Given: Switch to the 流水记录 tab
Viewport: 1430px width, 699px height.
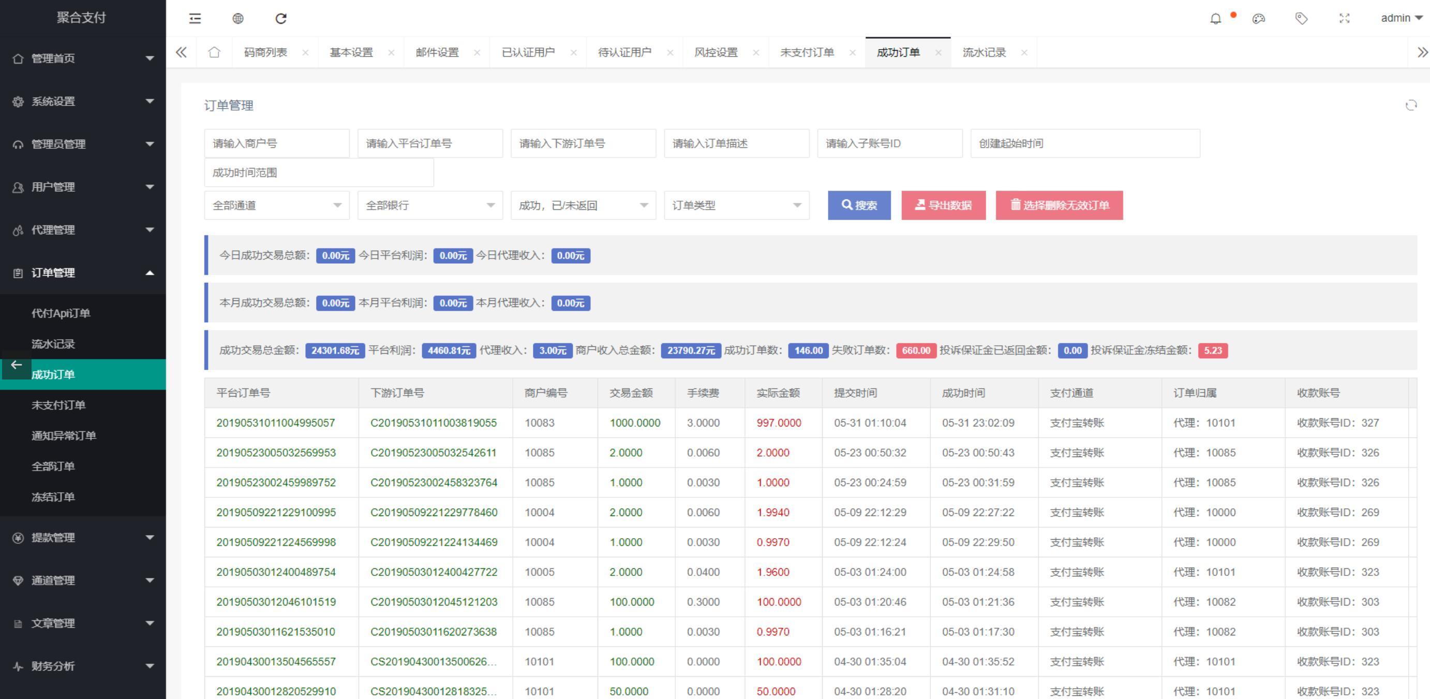Looking at the screenshot, I should tap(984, 52).
